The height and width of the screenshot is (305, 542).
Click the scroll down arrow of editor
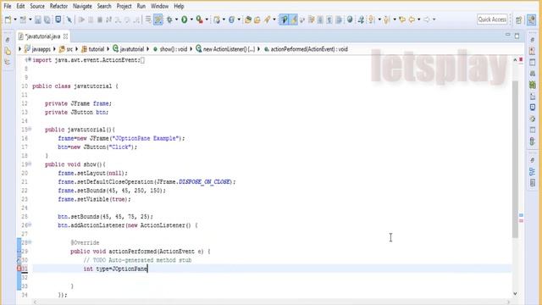pyautogui.click(x=515, y=294)
